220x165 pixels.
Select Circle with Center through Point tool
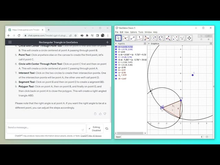coord(154,38)
